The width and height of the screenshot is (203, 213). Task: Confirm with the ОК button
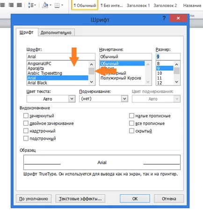[x=135, y=199]
